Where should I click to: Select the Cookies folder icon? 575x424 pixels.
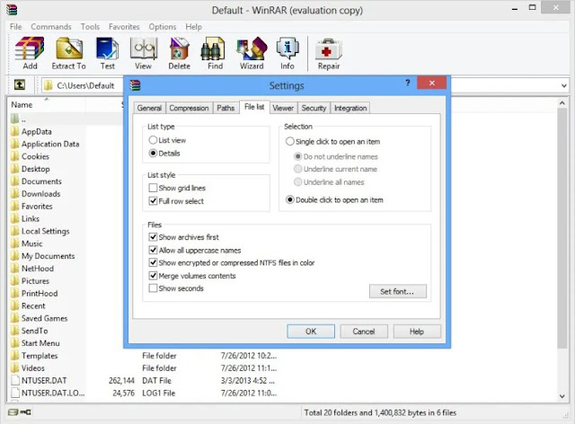[14, 156]
